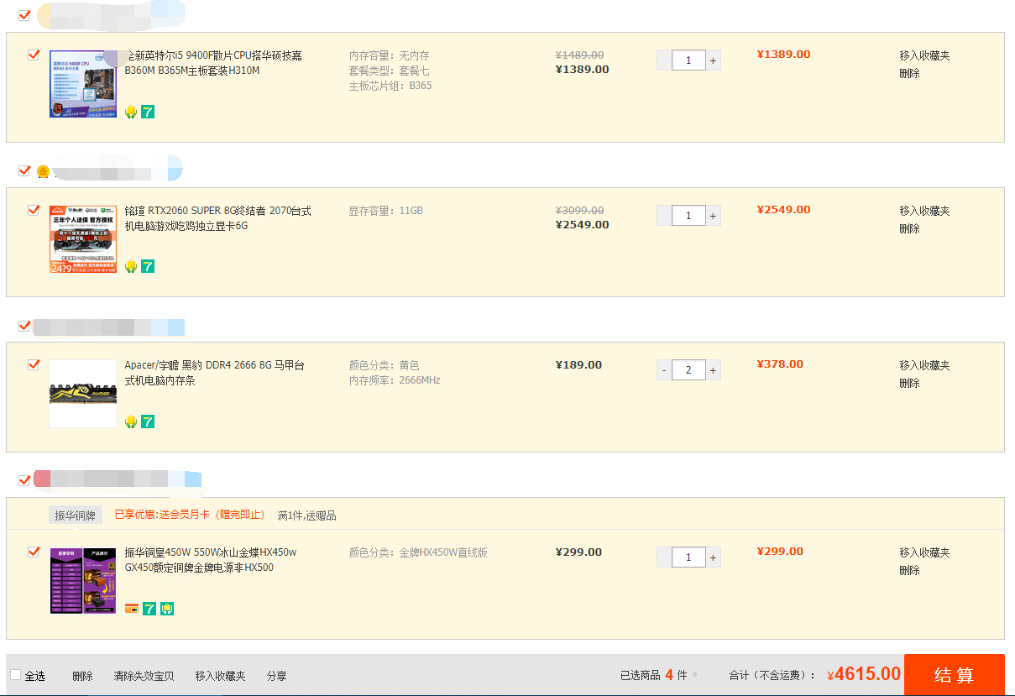Click quantity field of the RTX2060 SUPER item
1015x696 pixels.
pyautogui.click(x=688, y=216)
